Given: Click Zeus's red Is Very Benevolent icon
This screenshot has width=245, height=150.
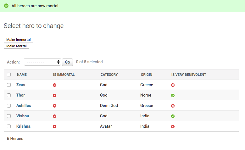Looking at the screenshot, I should pos(173,85).
